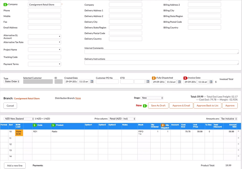Change the Price column Retail dropdown
Screen dimensions: 242x169
[x=122, y=119]
